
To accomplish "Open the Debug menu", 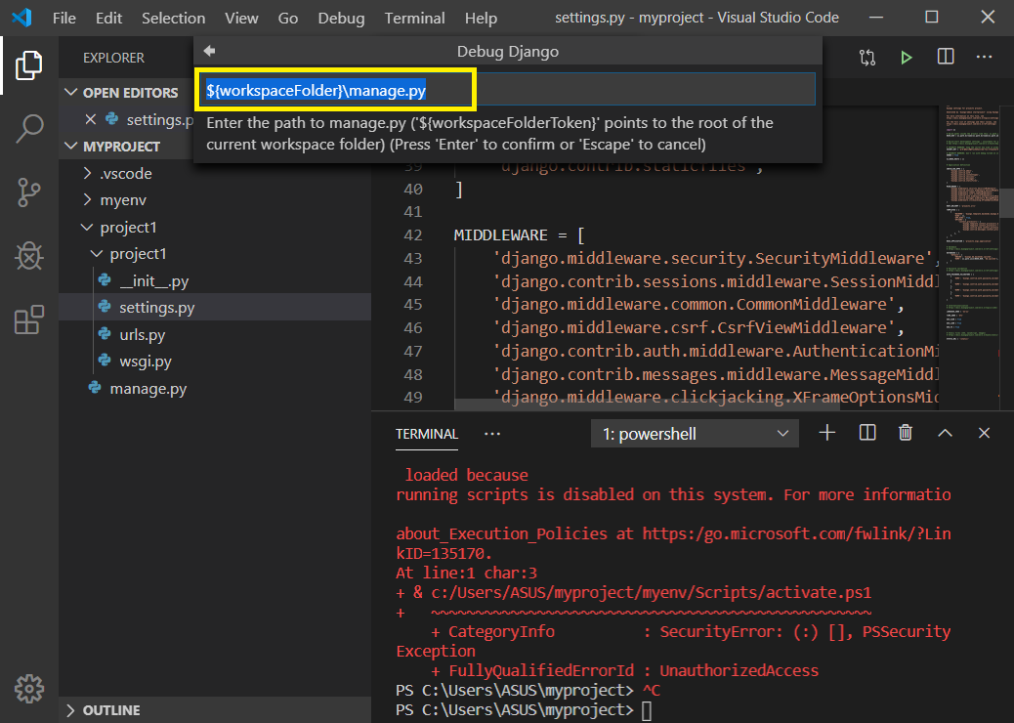I will click(x=340, y=18).
